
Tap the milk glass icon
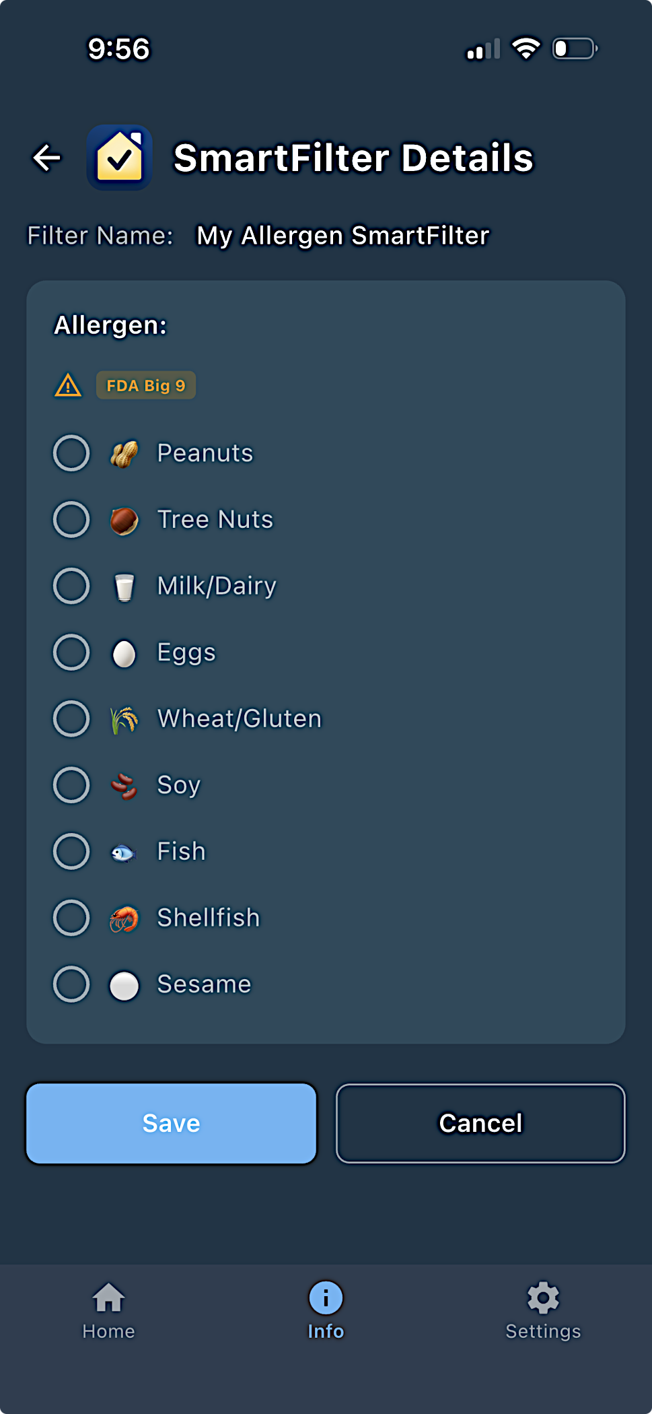(x=124, y=586)
